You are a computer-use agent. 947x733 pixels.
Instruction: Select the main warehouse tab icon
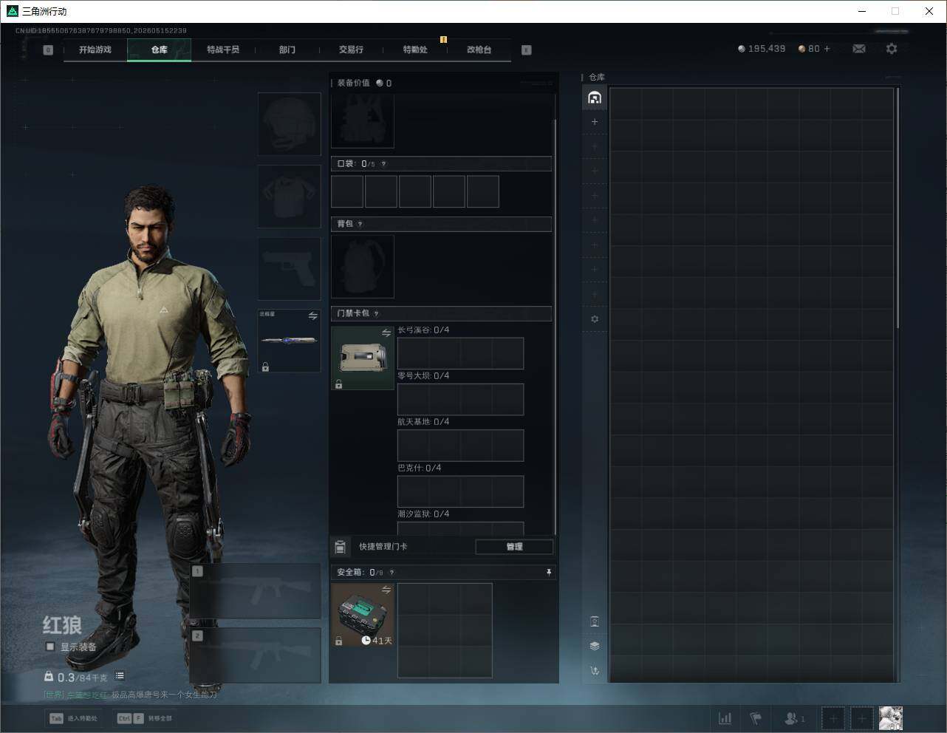coord(595,98)
